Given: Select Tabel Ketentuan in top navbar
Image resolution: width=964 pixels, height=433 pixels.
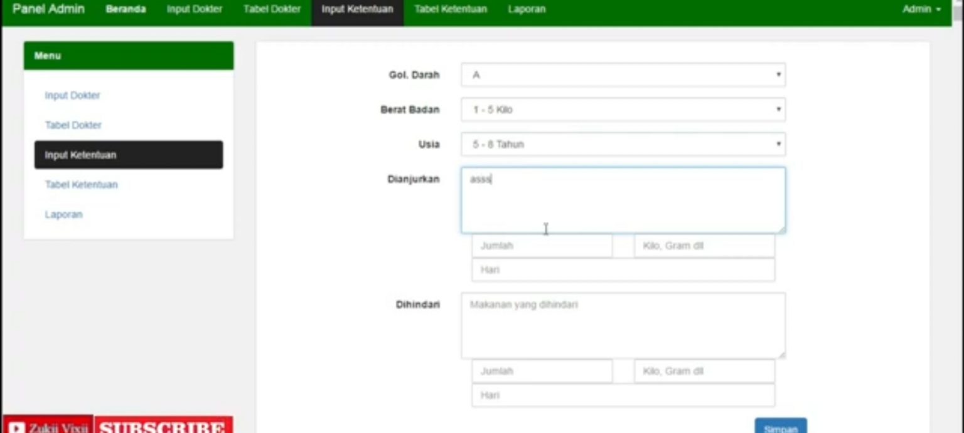Looking at the screenshot, I should point(450,9).
